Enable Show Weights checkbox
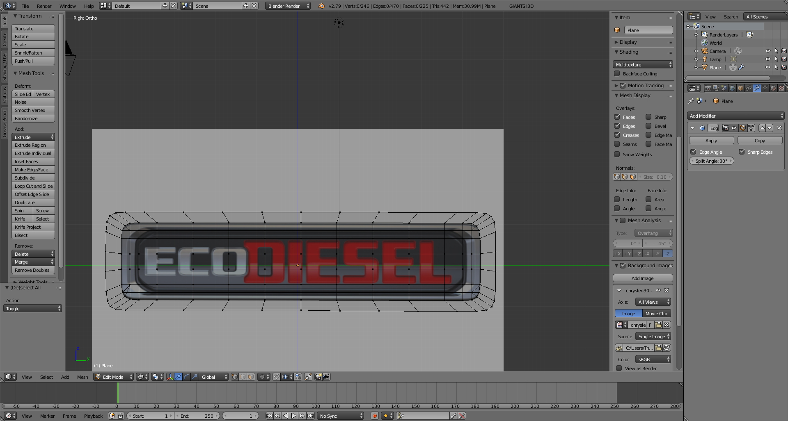This screenshot has width=788, height=421. click(x=617, y=154)
